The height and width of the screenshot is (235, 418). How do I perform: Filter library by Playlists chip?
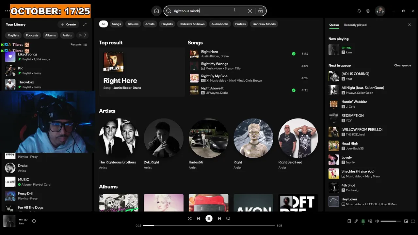13,35
